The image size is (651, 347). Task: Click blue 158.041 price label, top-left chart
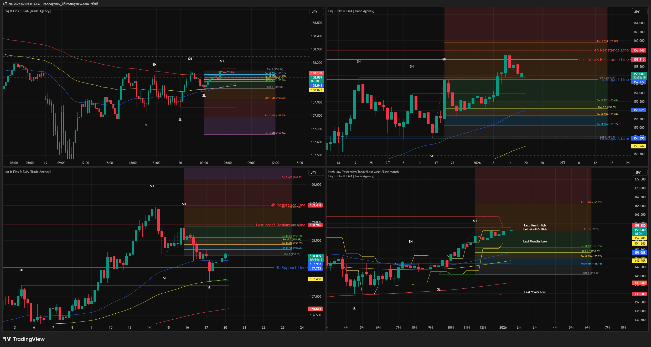click(x=317, y=86)
